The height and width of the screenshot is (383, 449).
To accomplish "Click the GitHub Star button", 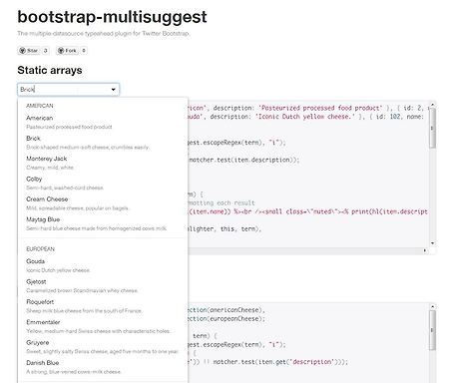I will [x=29, y=51].
